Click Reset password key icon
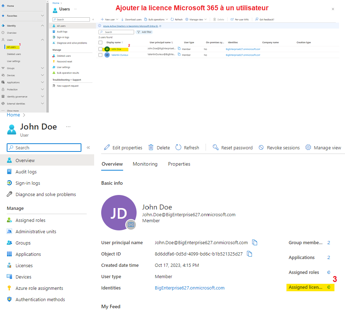 [x=215, y=148]
